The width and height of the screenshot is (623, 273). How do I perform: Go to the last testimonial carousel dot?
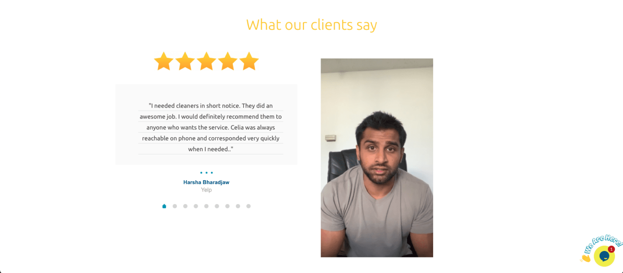[x=248, y=206]
